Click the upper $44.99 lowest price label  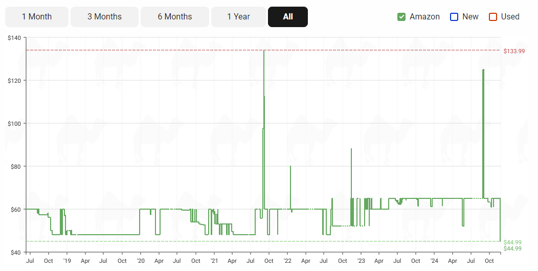click(x=512, y=242)
